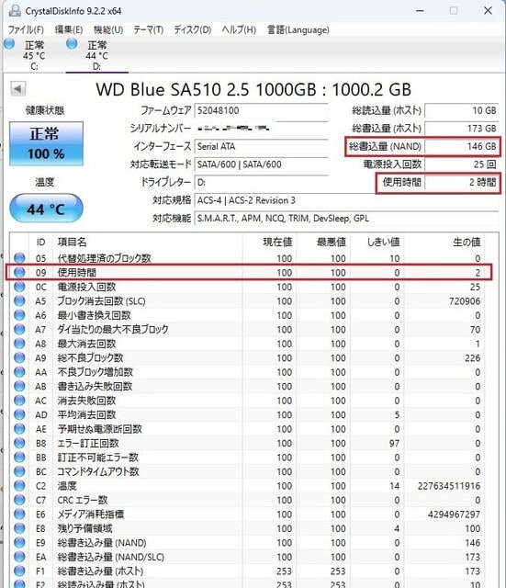Open the ヘルプ(H) menu

(x=239, y=29)
